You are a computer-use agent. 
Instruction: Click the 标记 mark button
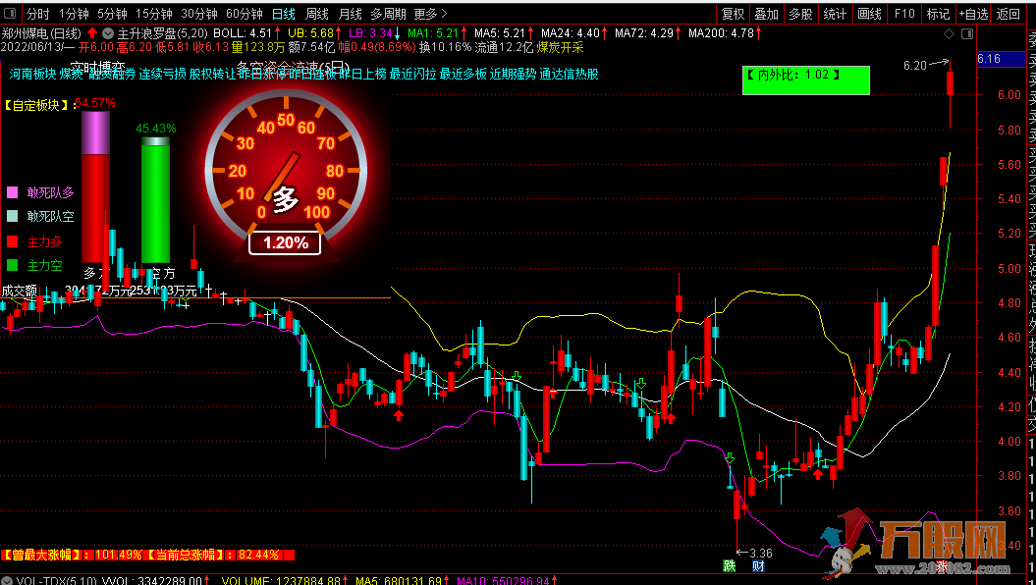pyautogui.click(x=938, y=13)
